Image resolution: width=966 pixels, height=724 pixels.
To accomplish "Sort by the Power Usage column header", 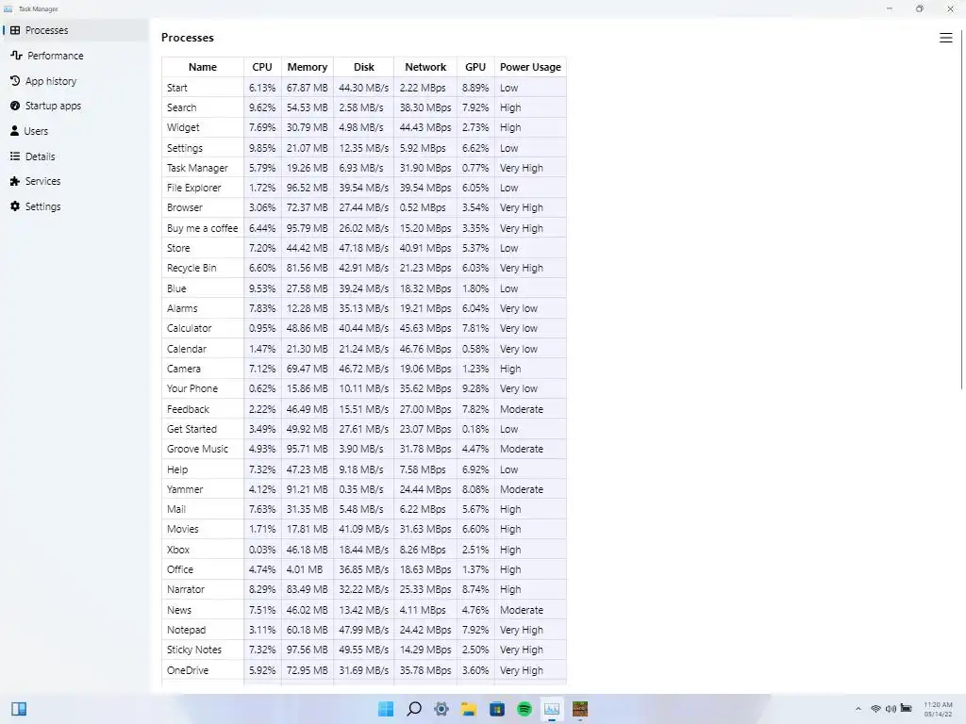I will click(x=530, y=67).
